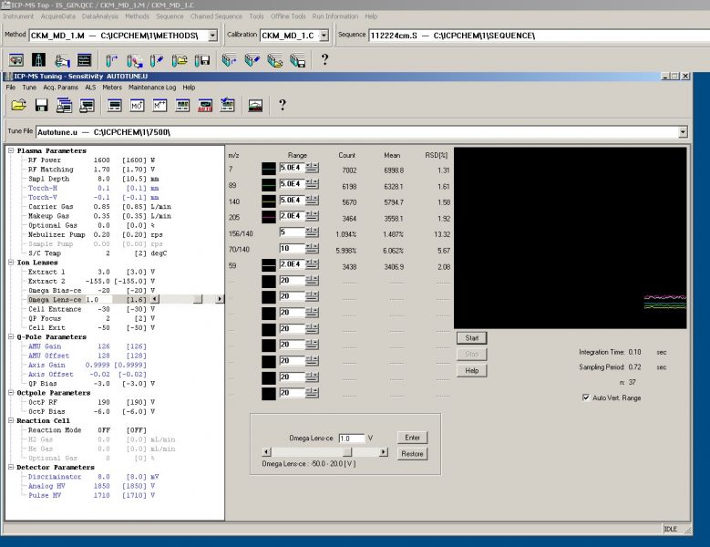This screenshot has width=710, height=547.
Task: Open the Calibration dropdown CKM_MD_1.C
Action: 324,36
